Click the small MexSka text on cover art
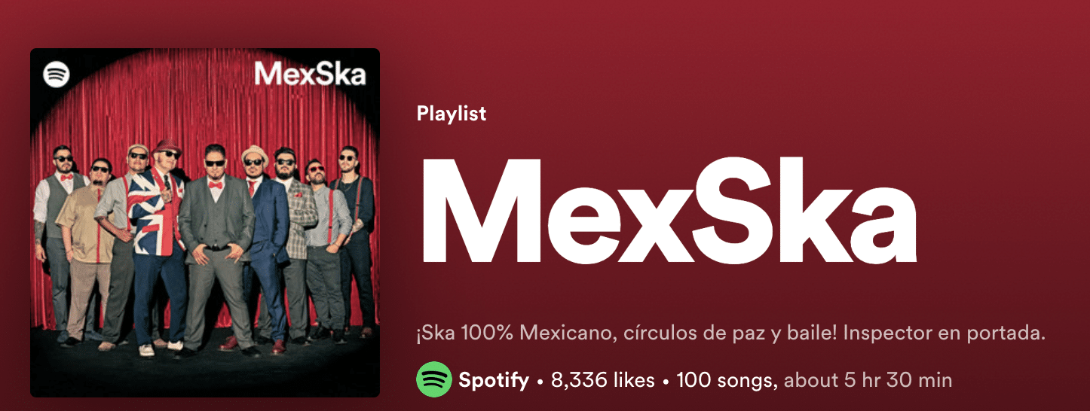The image size is (1090, 411). click(310, 74)
